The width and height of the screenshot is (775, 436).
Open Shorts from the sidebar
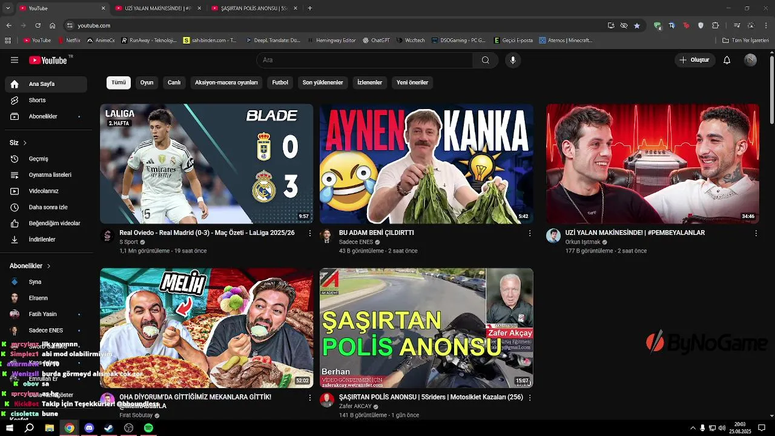(46, 100)
